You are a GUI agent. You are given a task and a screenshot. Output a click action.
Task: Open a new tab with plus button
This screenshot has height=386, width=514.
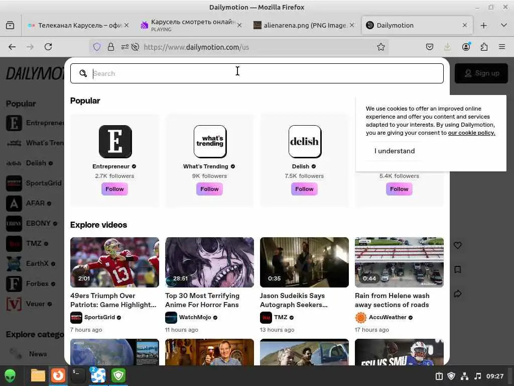(483, 25)
